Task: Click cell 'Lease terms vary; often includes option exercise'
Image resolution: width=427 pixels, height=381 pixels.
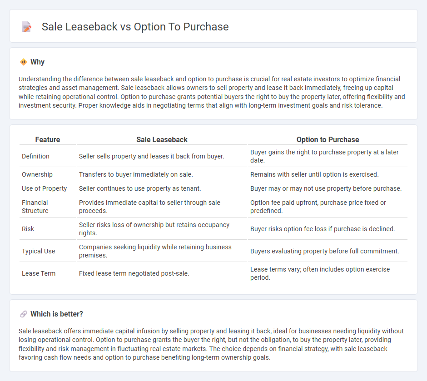Action: coord(328,273)
